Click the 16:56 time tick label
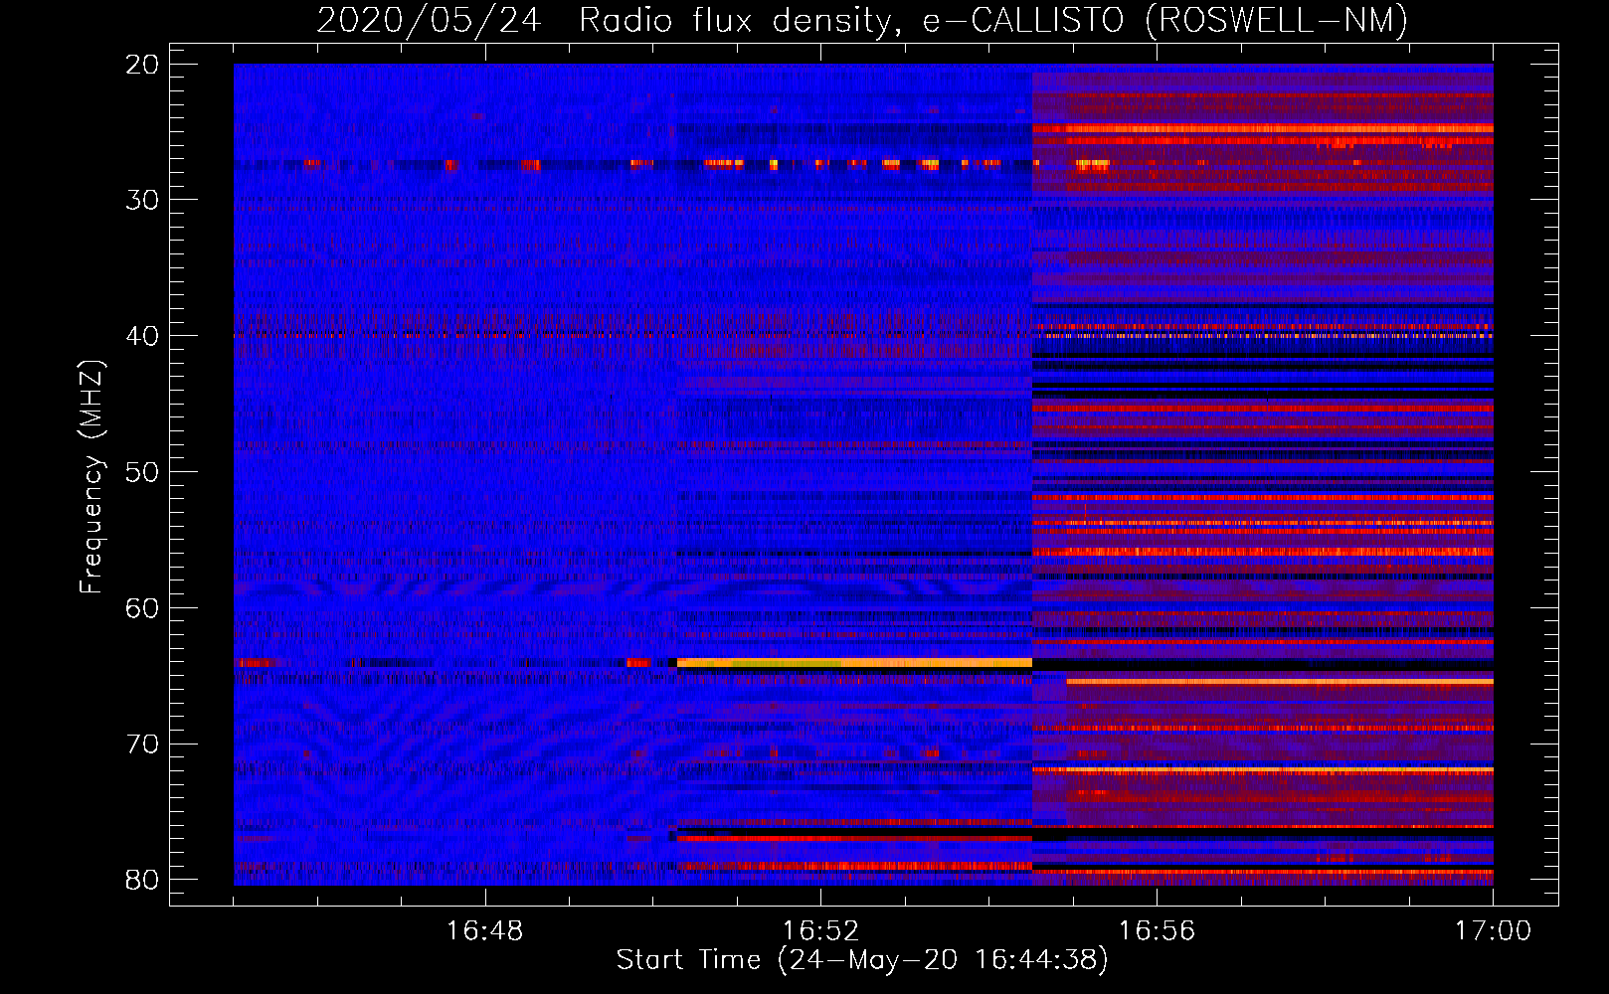 pyautogui.click(x=1157, y=931)
